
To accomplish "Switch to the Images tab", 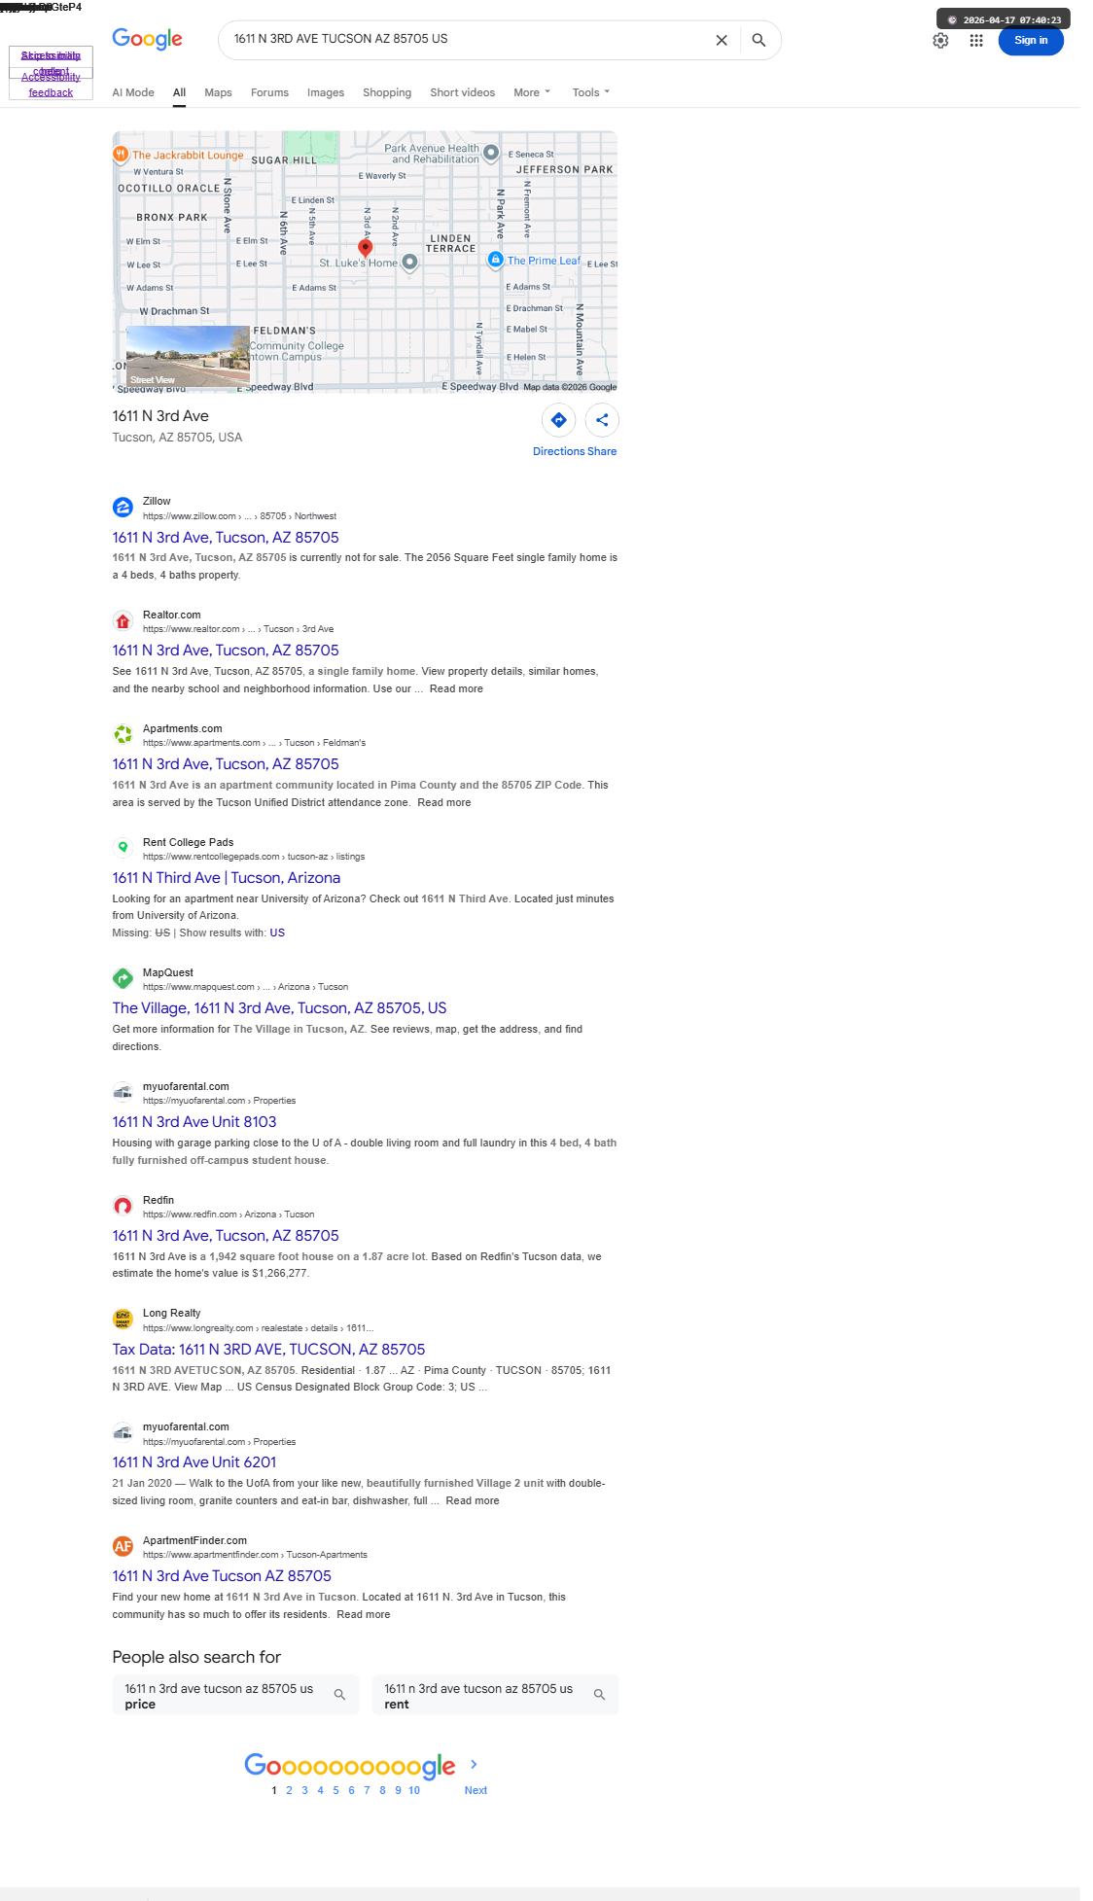I will tap(326, 92).
